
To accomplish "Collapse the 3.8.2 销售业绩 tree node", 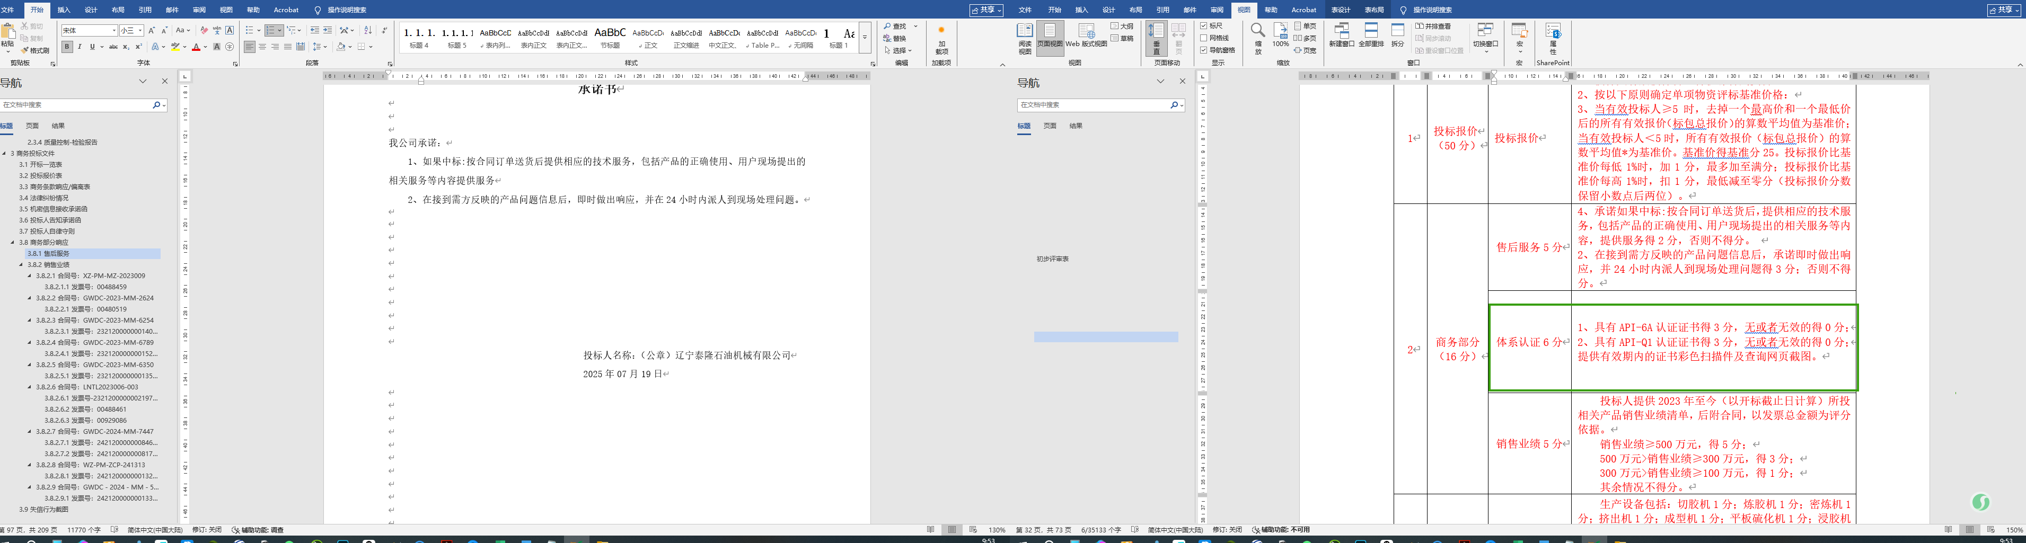I will pos(21,265).
